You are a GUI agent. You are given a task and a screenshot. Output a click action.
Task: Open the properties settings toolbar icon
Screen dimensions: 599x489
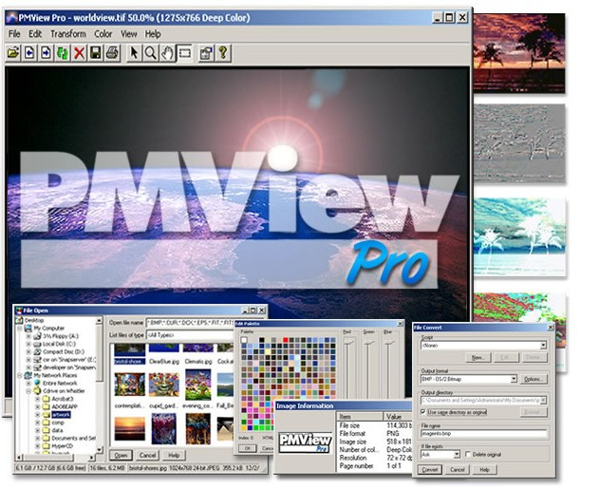(206, 53)
